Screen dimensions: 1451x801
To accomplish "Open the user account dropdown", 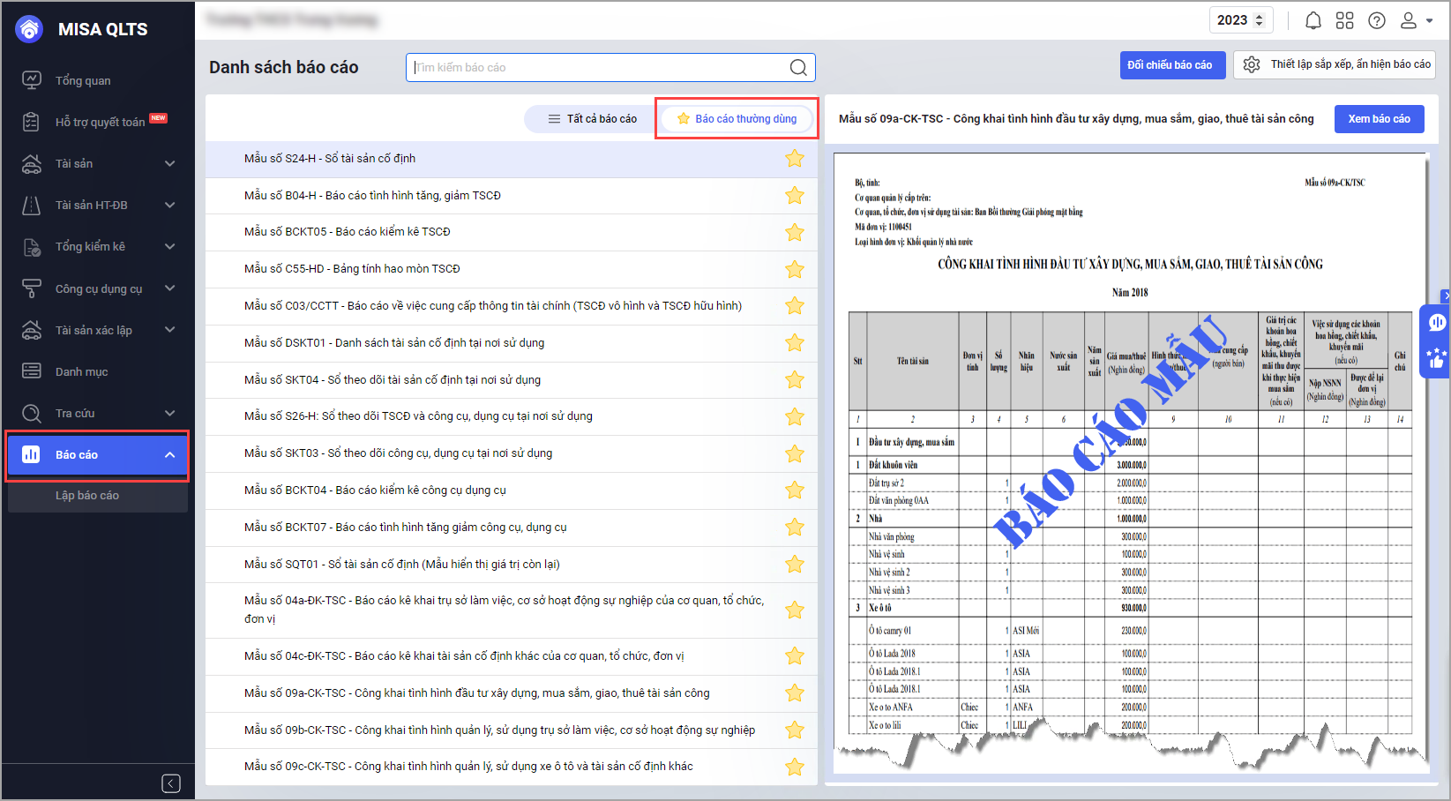I will pyautogui.click(x=1416, y=20).
